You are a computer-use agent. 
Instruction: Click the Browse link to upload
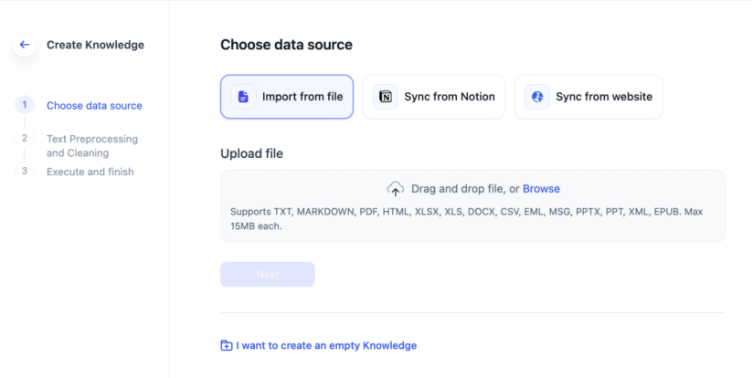click(x=541, y=189)
